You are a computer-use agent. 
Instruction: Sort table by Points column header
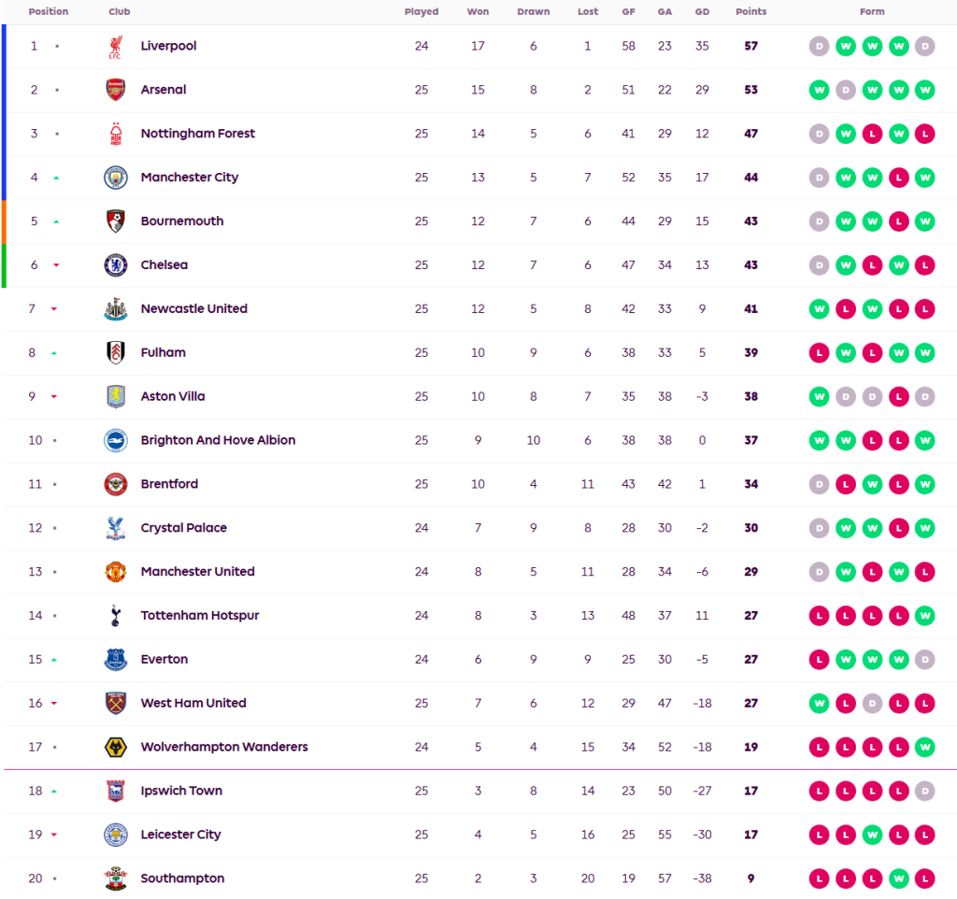click(750, 12)
